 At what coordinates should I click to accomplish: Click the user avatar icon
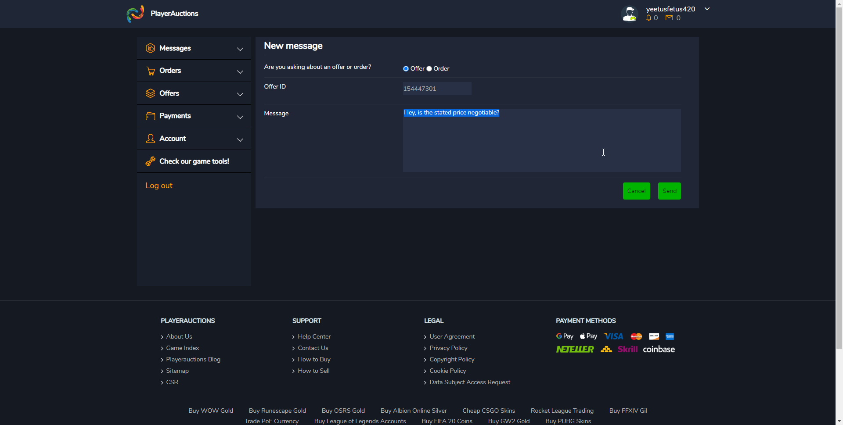[x=630, y=14]
